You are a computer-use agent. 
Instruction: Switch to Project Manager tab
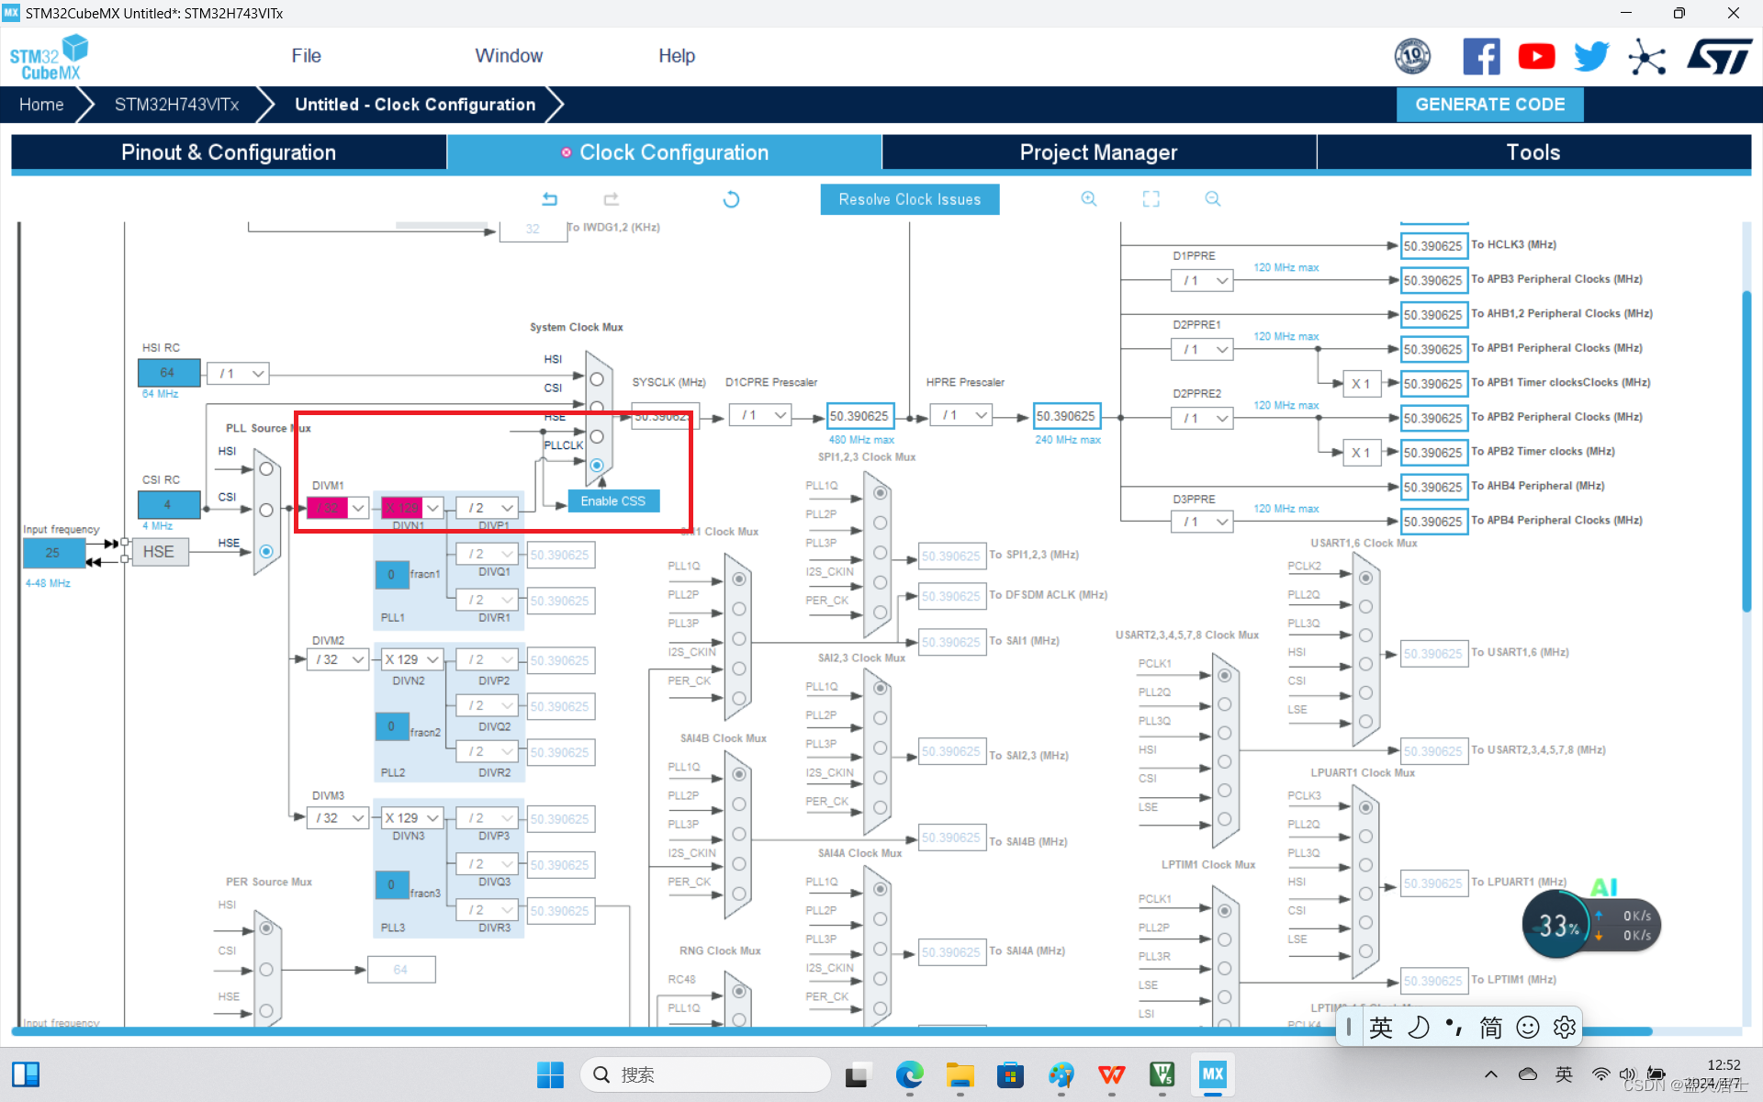point(1098,152)
